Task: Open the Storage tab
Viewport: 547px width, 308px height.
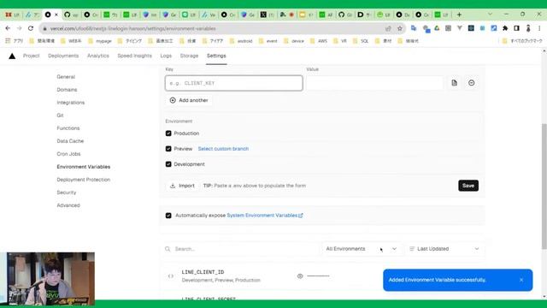Action: click(189, 56)
